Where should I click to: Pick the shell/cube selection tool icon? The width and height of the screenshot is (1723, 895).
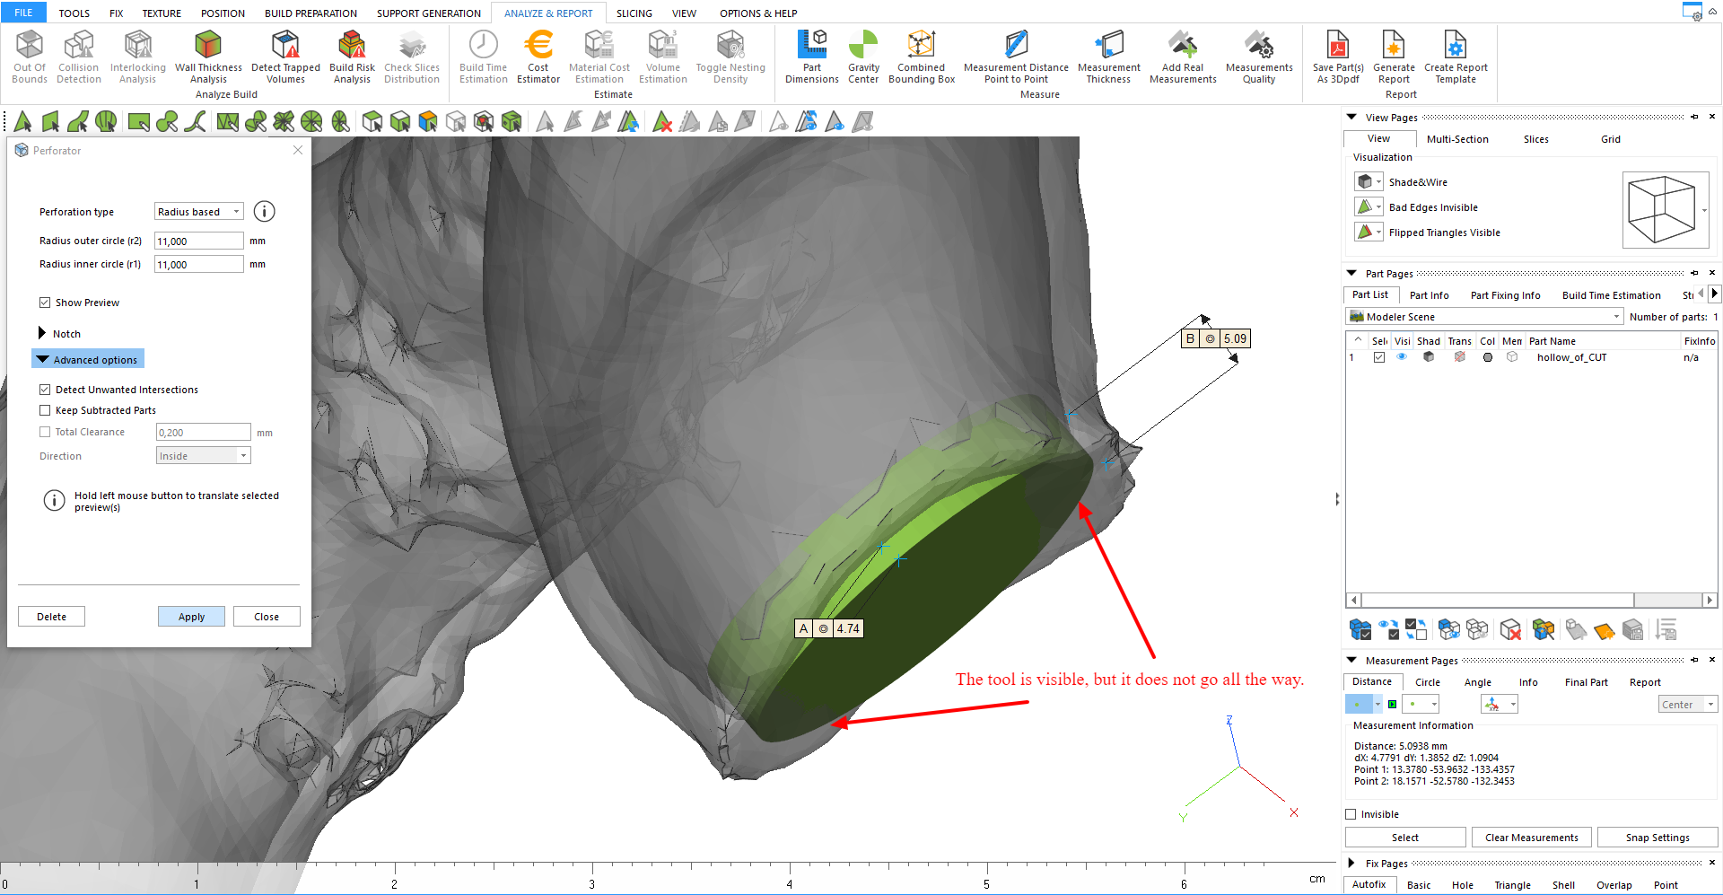pyautogui.click(x=372, y=122)
